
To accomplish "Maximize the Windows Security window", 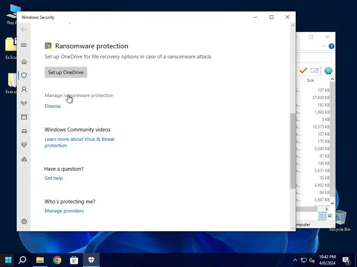I will [271, 17].
